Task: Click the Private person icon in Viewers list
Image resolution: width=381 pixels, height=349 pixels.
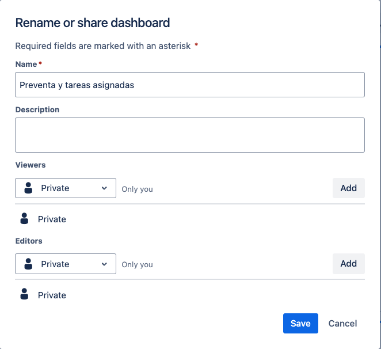Action: [x=24, y=218]
